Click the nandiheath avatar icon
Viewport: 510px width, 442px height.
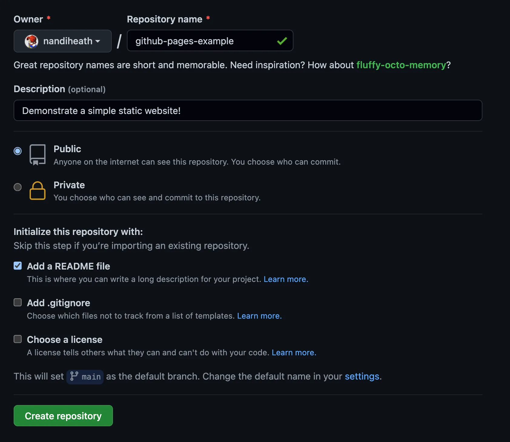pyautogui.click(x=32, y=41)
